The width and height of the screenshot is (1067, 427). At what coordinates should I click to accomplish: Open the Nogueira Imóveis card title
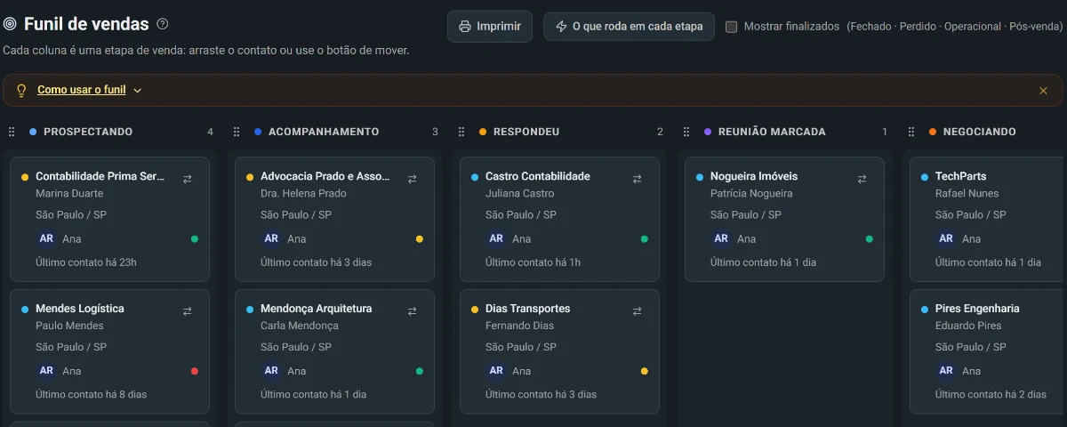(754, 176)
